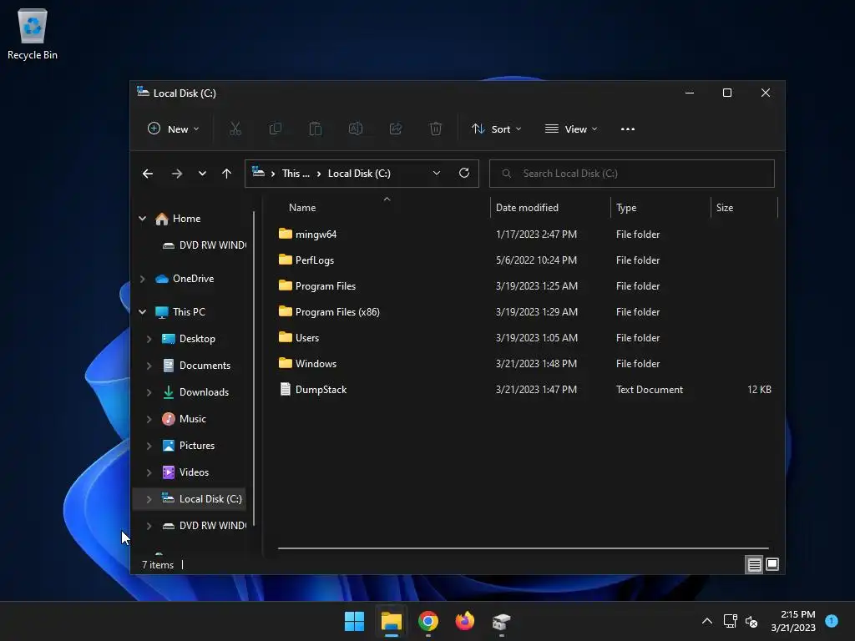
Task: Select the DVD RW drive under Home
Action: point(204,245)
